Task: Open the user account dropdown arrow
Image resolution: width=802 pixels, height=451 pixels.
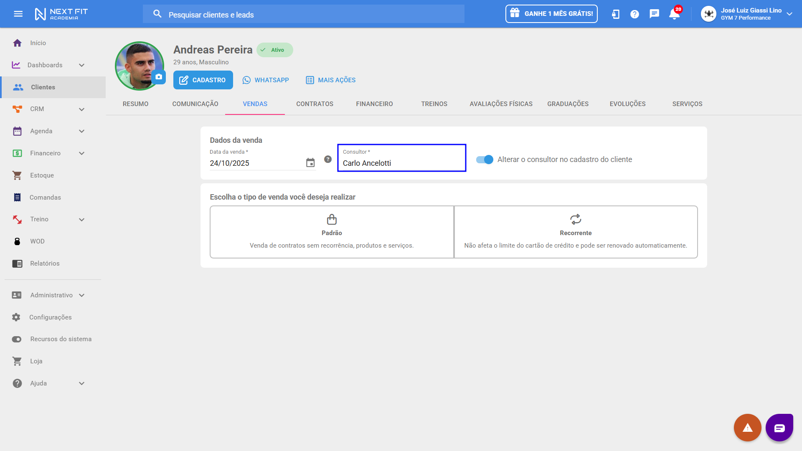Action: tap(789, 14)
